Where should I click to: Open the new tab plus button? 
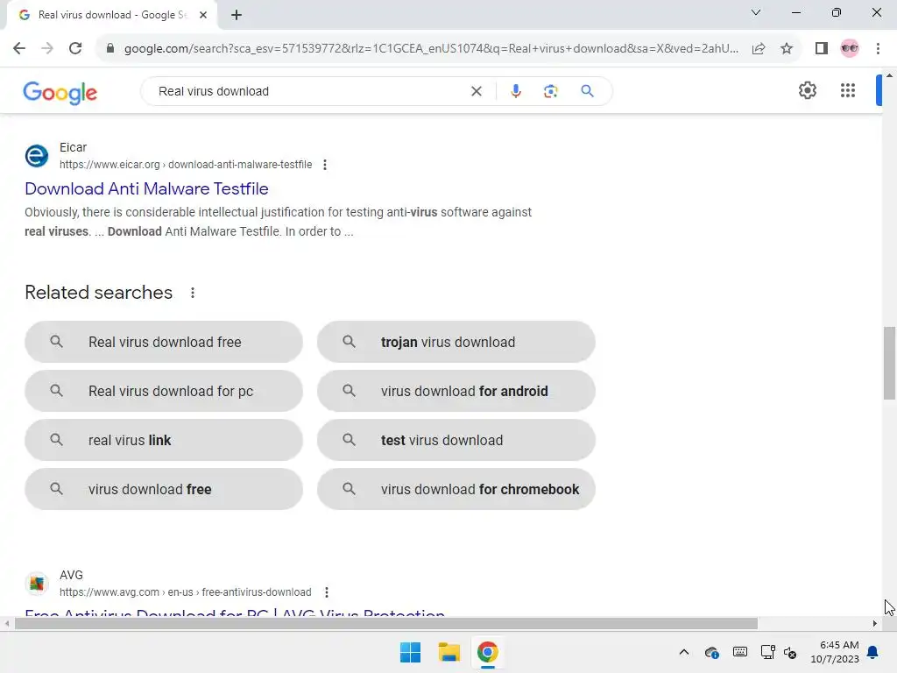tap(237, 15)
